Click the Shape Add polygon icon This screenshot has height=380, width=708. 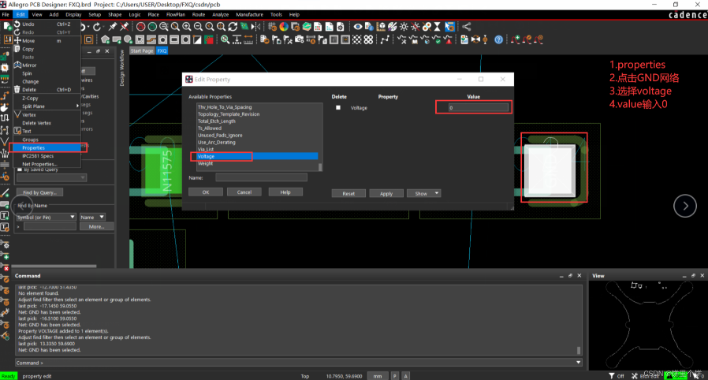pyautogui.click(x=105, y=39)
